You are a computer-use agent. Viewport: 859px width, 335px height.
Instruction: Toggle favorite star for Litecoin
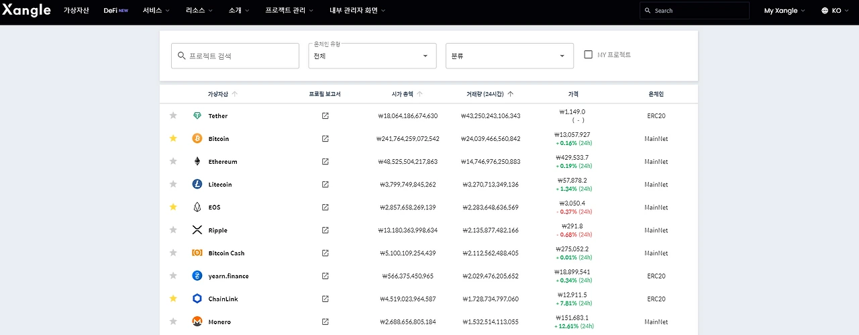pyautogui.click(x=173, y=184)
